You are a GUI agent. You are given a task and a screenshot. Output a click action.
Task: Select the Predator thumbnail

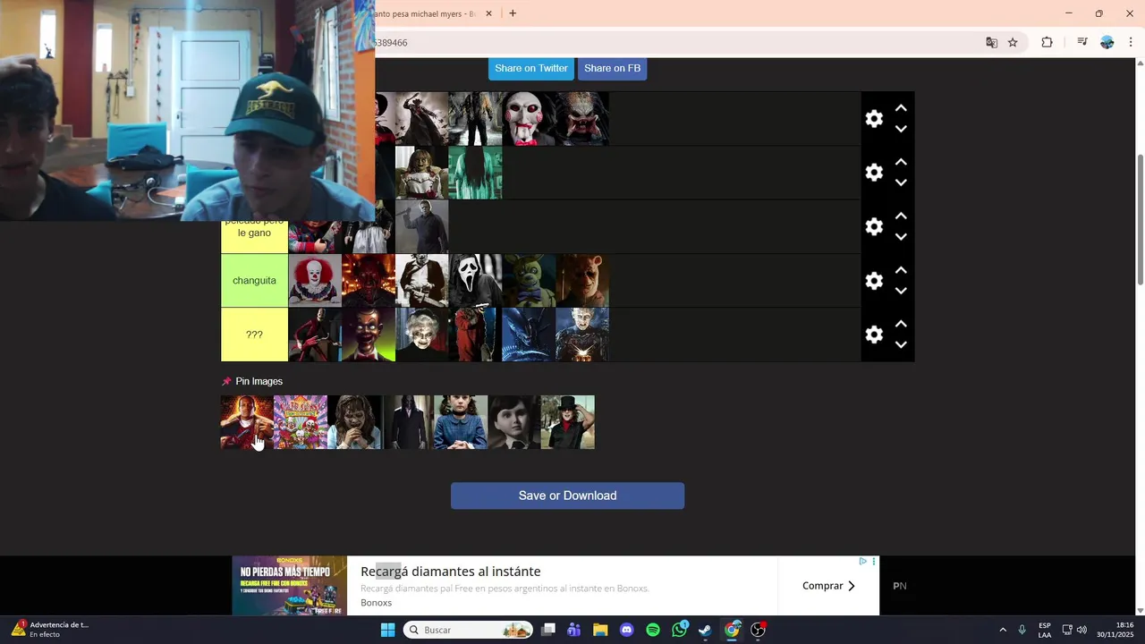point(582,118)
